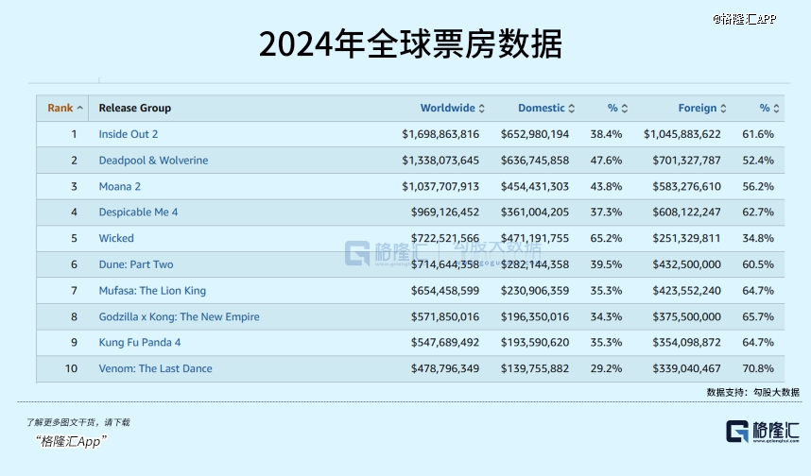Toggle sort on Domestic percent column
The width and height of the screenshot is (811, 476).
(624, 109)
